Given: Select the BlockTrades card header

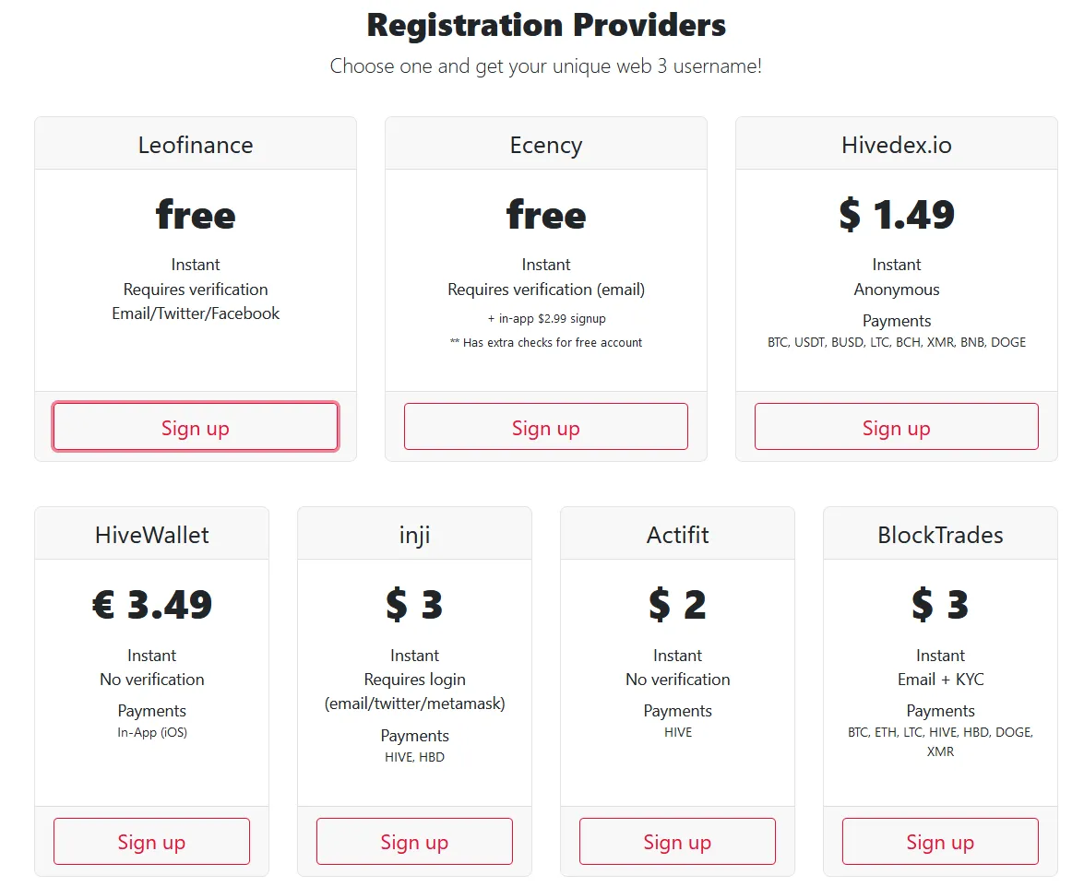Looking at the screenshot, I should (939, 534).
